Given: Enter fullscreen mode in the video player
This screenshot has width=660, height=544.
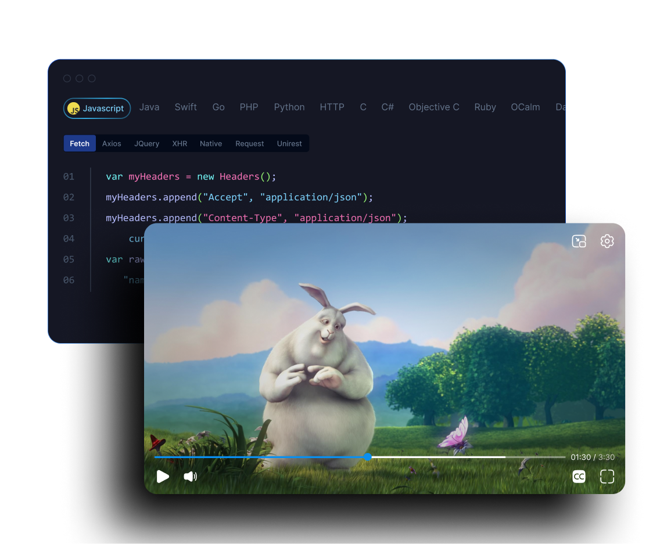Looking at the screenshot, I should click(x=607, y=476).
